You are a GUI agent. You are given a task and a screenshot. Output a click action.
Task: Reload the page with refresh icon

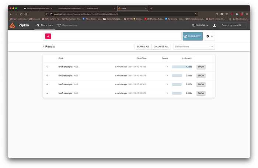tap(21, 14)
